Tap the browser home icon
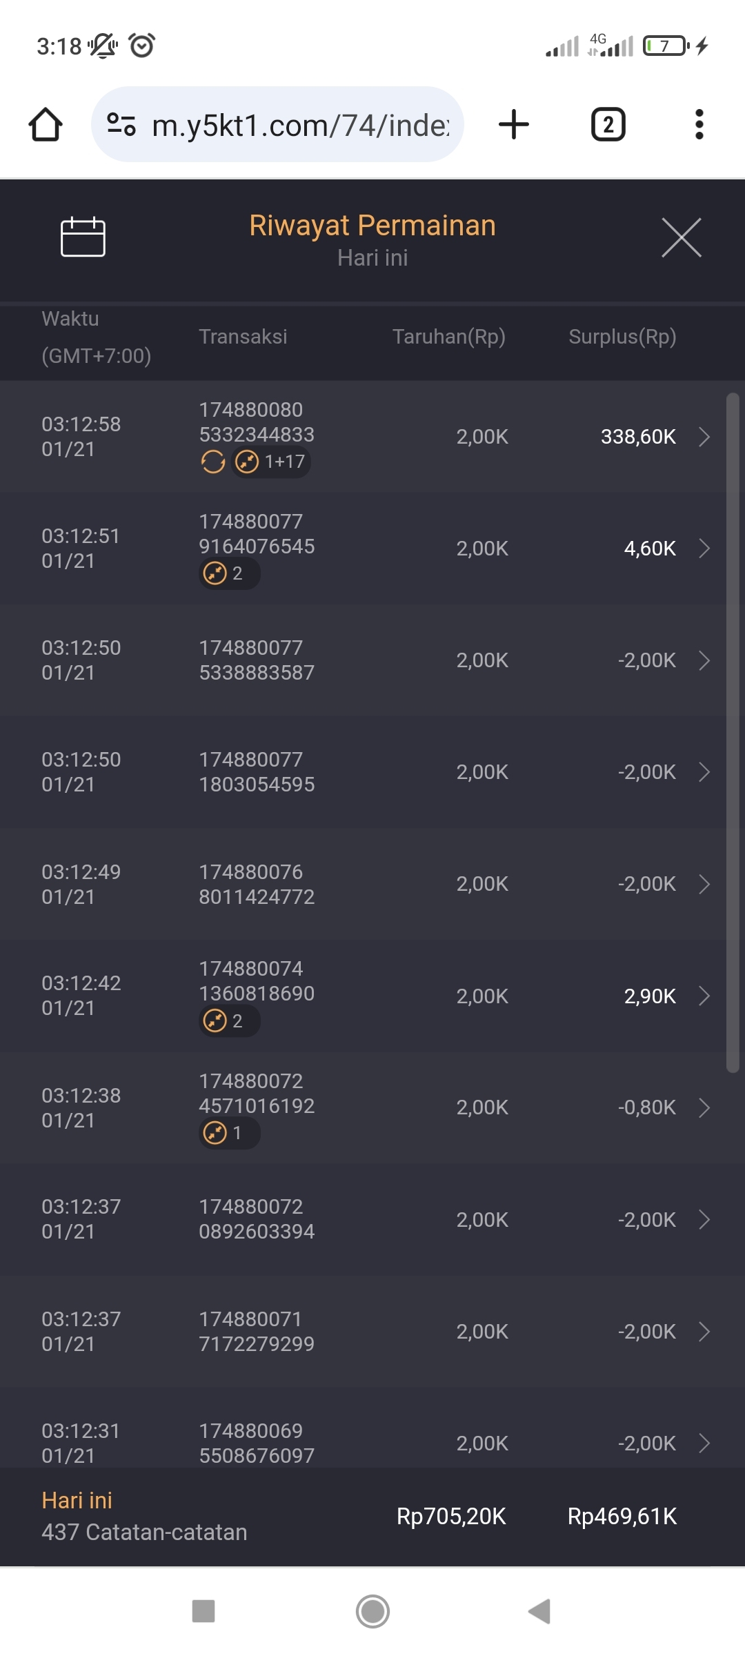 46,125
